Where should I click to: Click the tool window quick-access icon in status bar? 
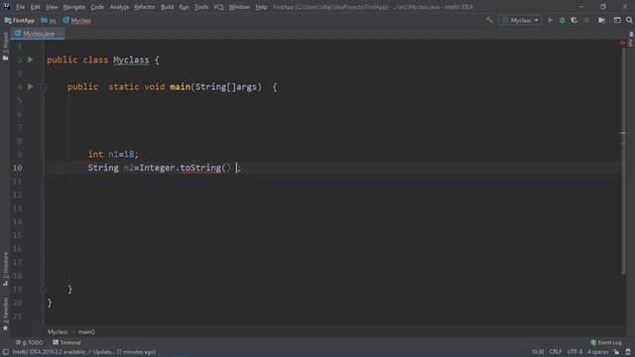5,352
